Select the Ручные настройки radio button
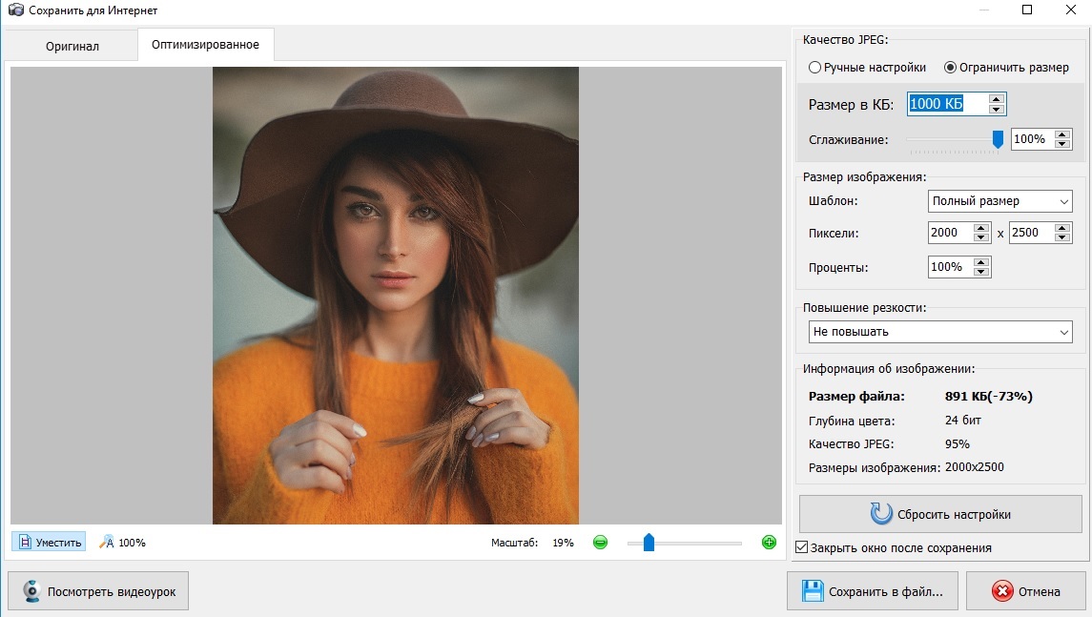Viewport: 1092px width, 617px height. [x=814, y=68]
